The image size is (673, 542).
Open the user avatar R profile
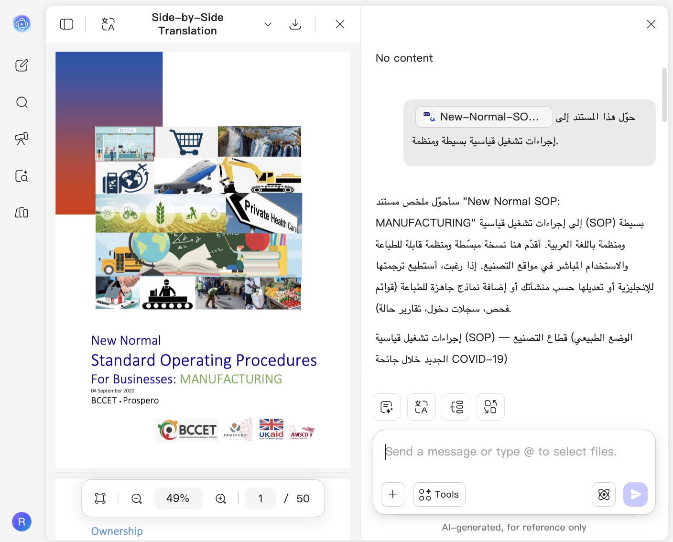22,521
